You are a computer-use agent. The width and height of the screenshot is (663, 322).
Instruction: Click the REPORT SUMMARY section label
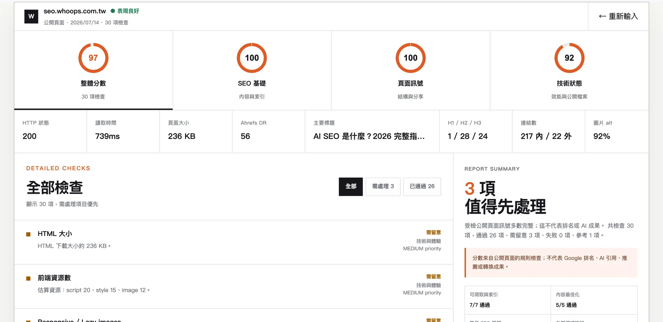click(x=492, y=169)
